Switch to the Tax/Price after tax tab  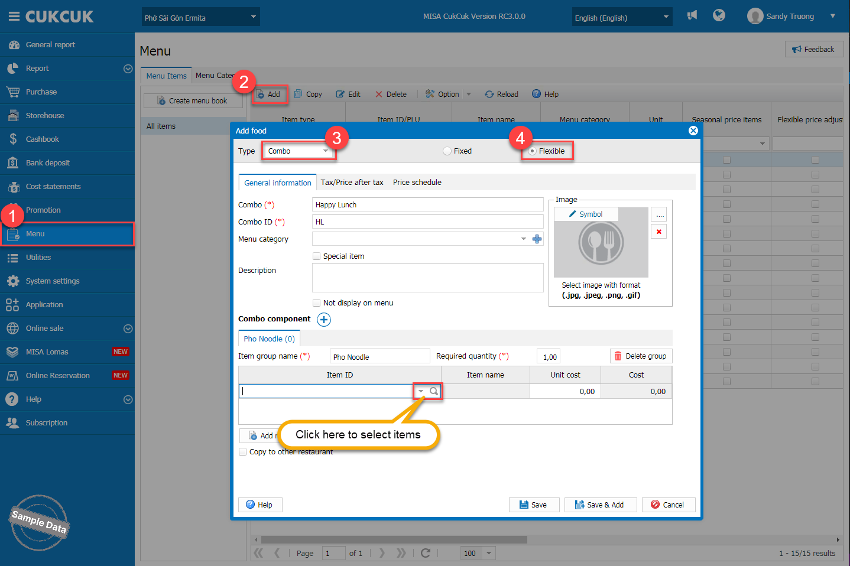352,183
